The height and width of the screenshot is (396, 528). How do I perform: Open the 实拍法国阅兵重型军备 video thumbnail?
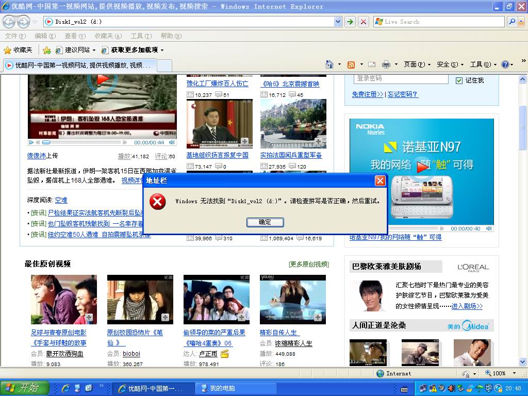pos(293,124)
